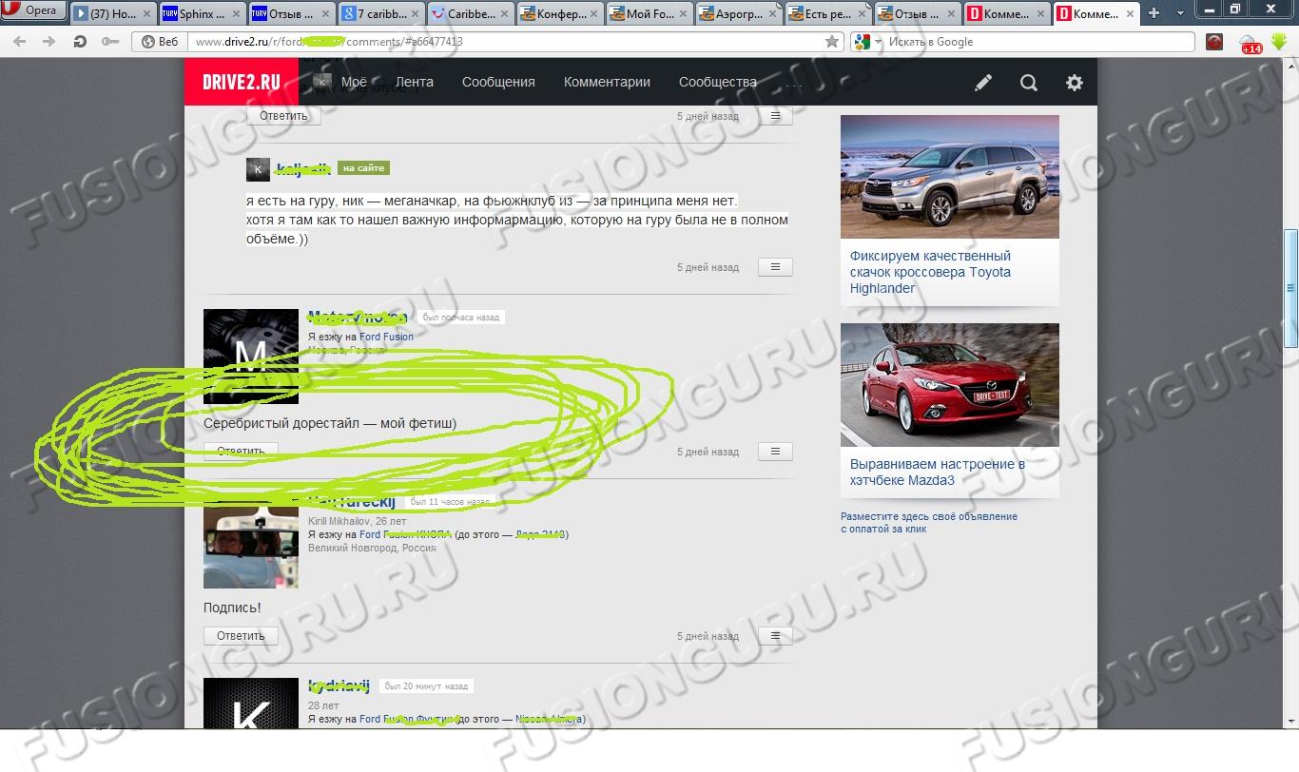Open site search magnifier icon

(1029, 83)
